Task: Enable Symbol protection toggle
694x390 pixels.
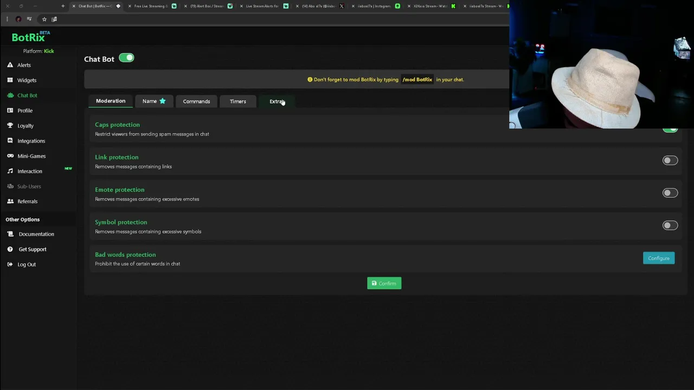Action: tap(670, 225)
